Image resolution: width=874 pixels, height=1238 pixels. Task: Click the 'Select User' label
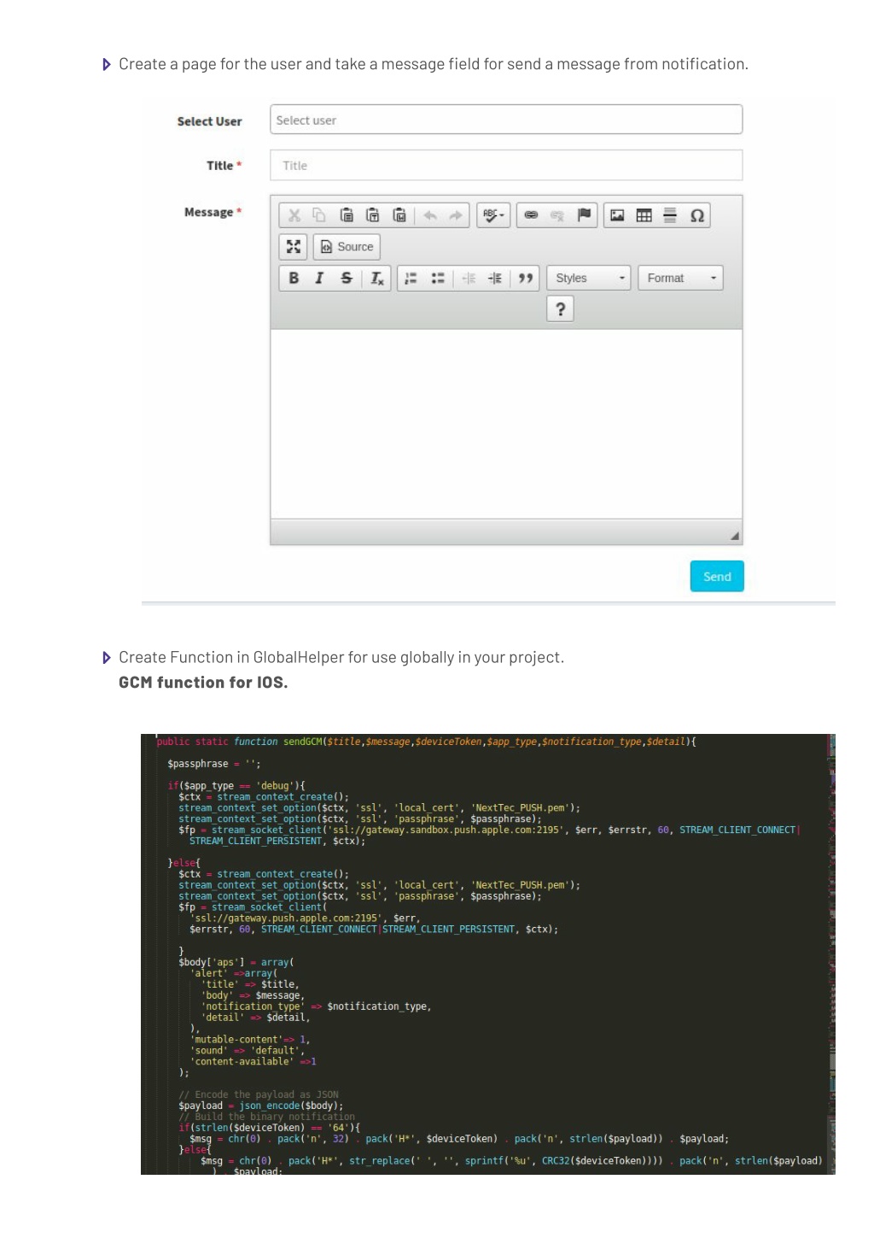point(209,121)
